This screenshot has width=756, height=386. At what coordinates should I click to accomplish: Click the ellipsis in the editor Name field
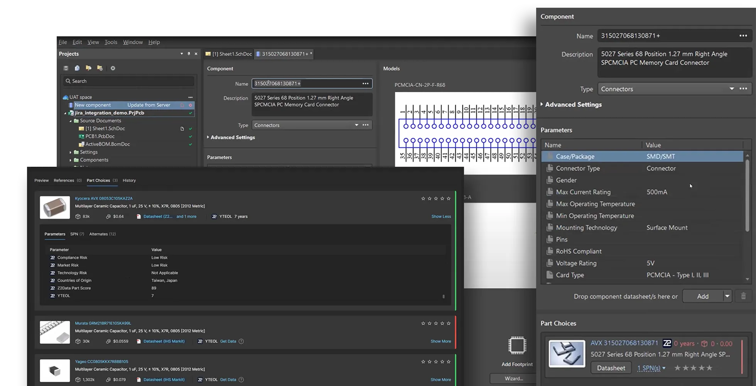[x=365, y=83]
